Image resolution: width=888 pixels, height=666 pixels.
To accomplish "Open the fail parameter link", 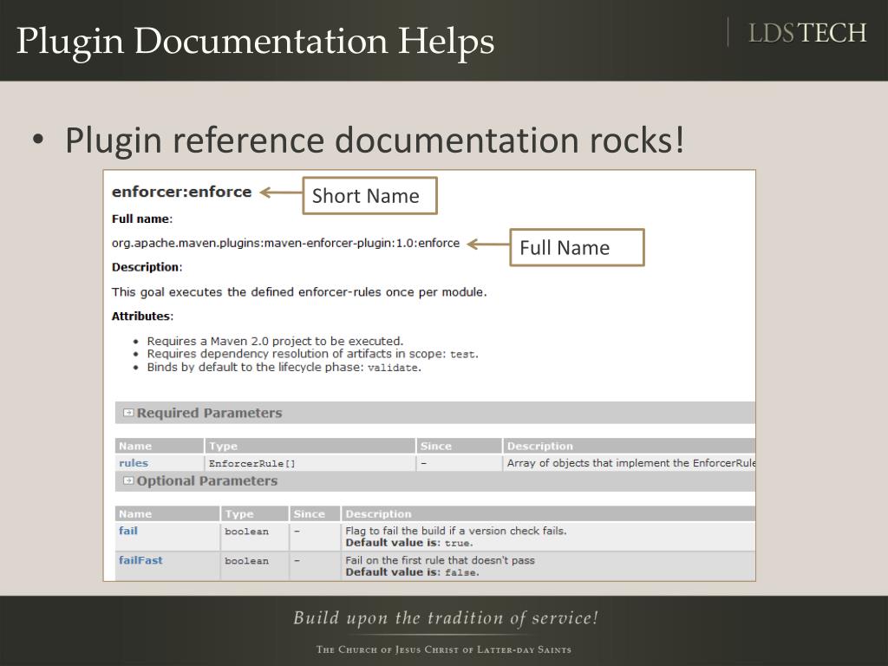I will 128,531.
